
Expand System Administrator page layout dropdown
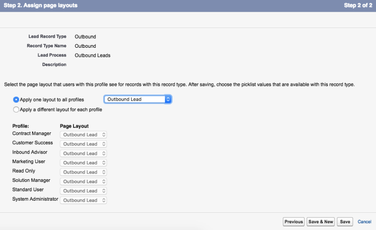coord(84,200)
